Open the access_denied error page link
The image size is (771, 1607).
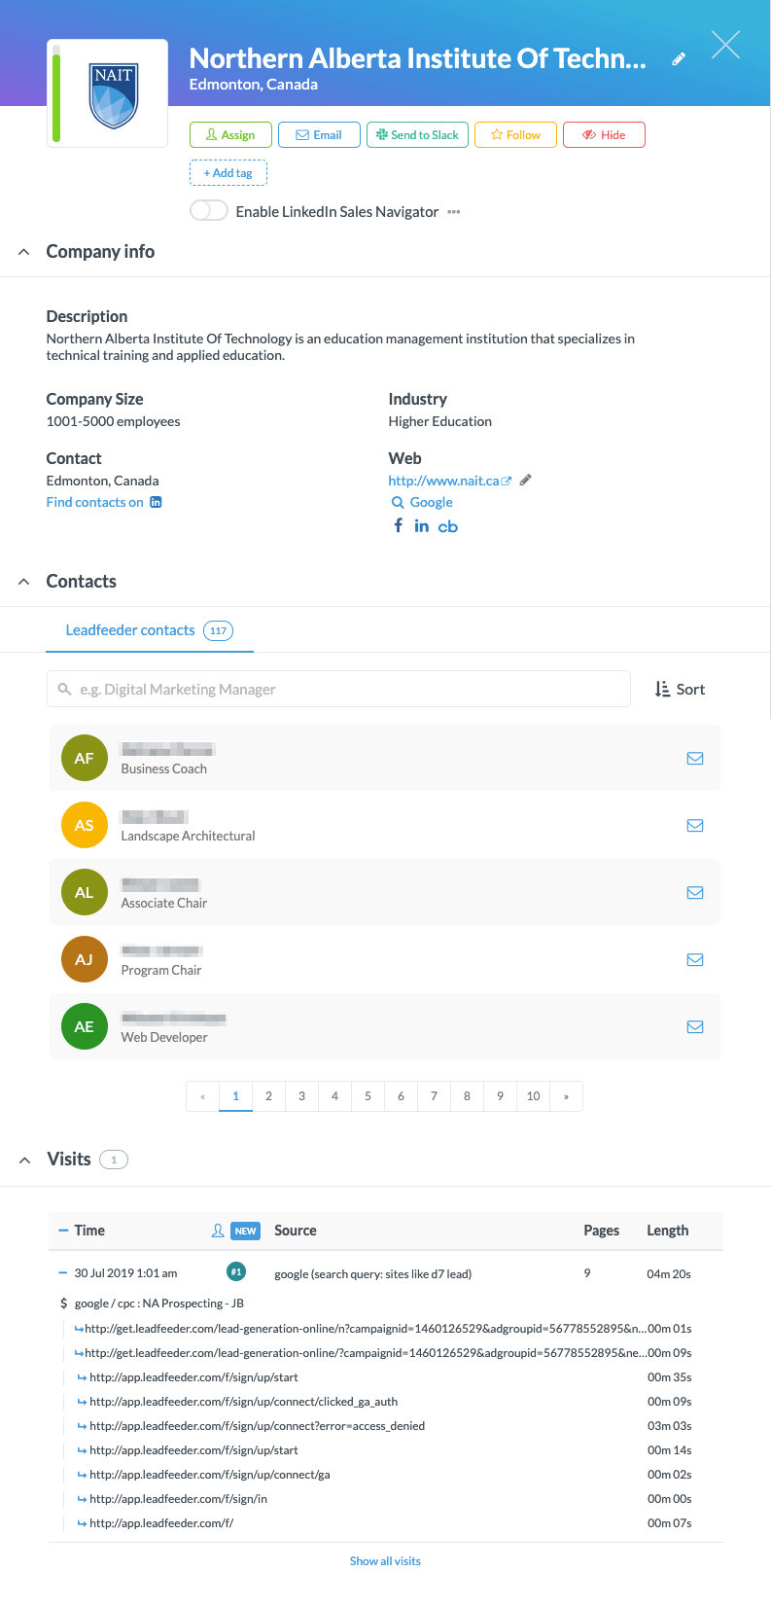(x=257, y=1426)
